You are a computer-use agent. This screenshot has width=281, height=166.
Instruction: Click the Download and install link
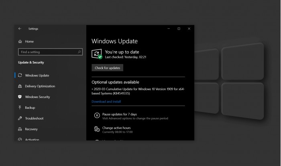tap(106, 102)
